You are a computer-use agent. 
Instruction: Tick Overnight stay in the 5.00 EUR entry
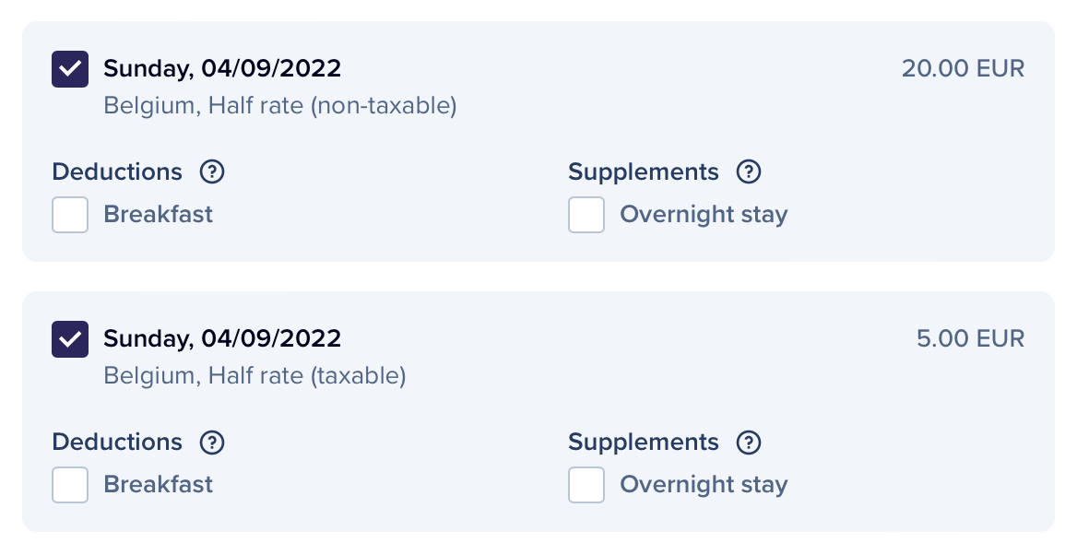point(586,485)
